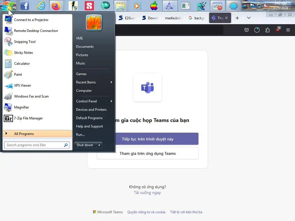Image resolution: width=295 pixels, height=221 pixels.
Task: Click Firefox Pocket save icon
Action: [247, 30]
